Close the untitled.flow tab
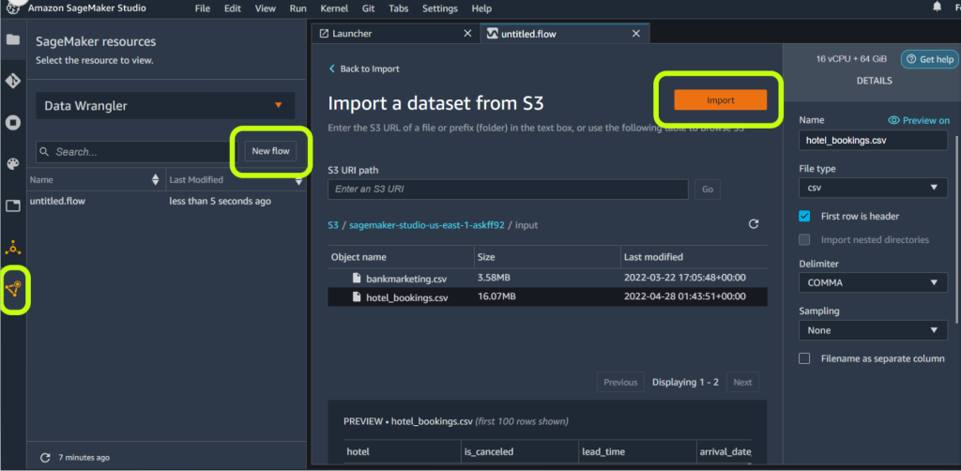This screenshot has height=471, width=961. pos(636,34)
